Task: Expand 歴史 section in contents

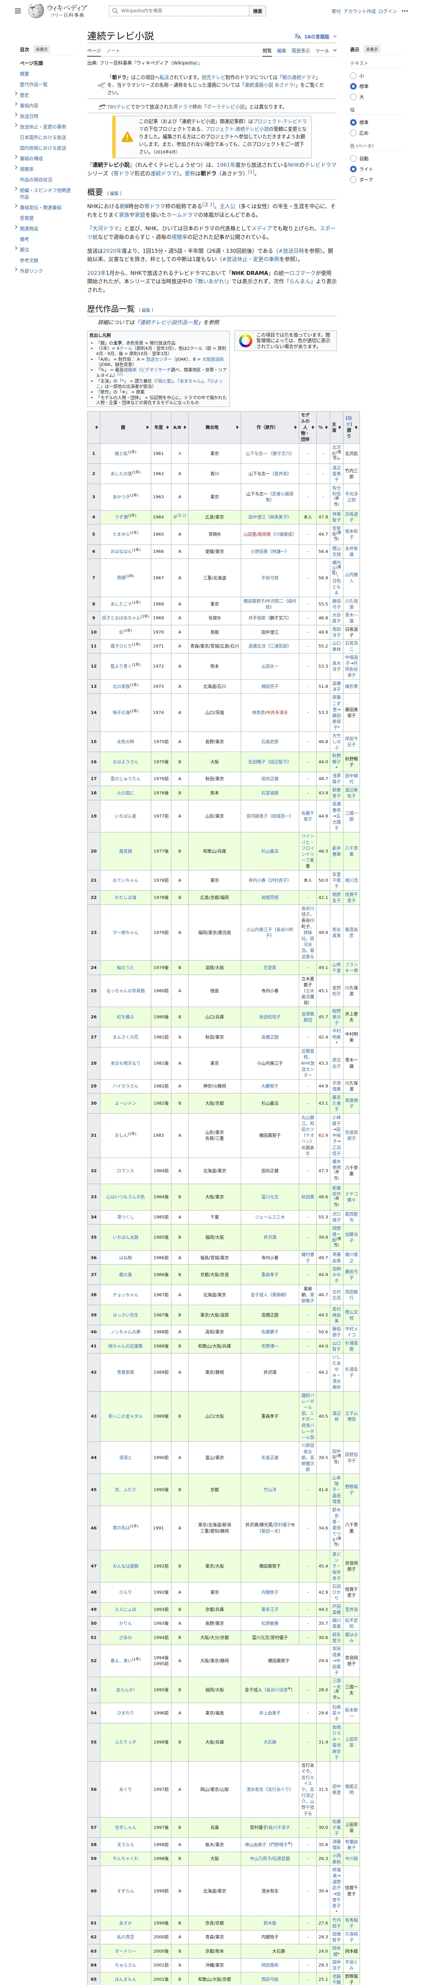Action: pos(16,94)
